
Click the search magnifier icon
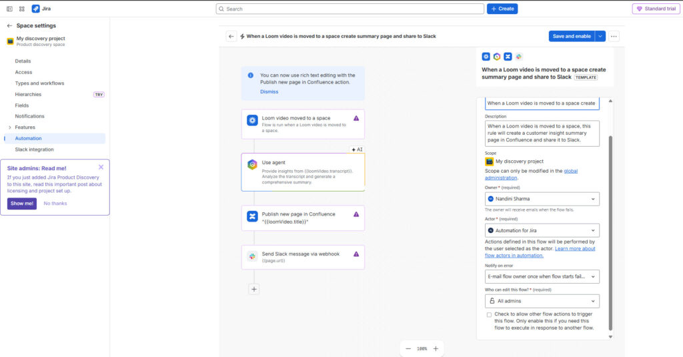tap(221, 9)
